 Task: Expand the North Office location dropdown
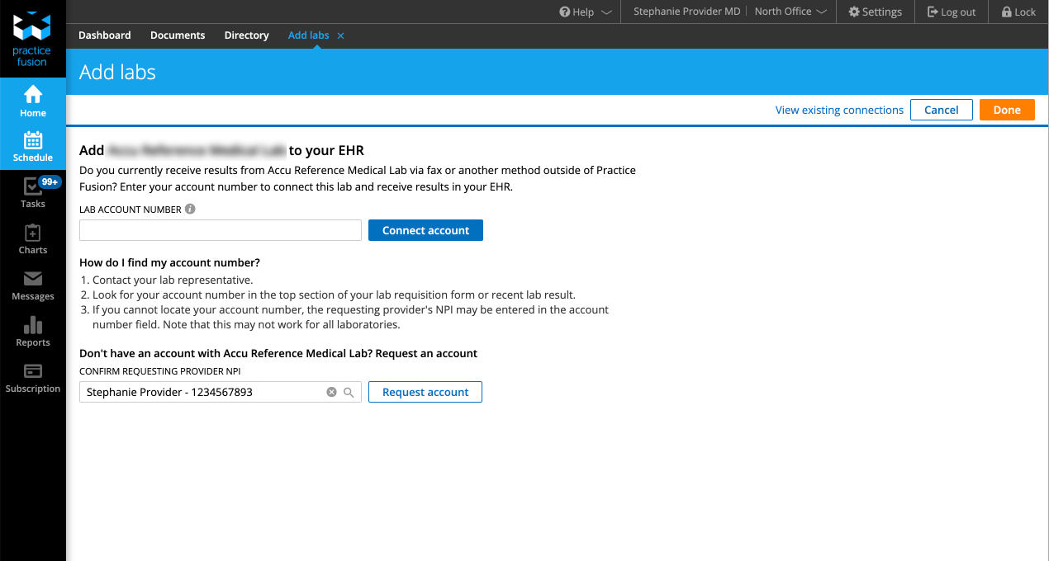tap(790, 12)
